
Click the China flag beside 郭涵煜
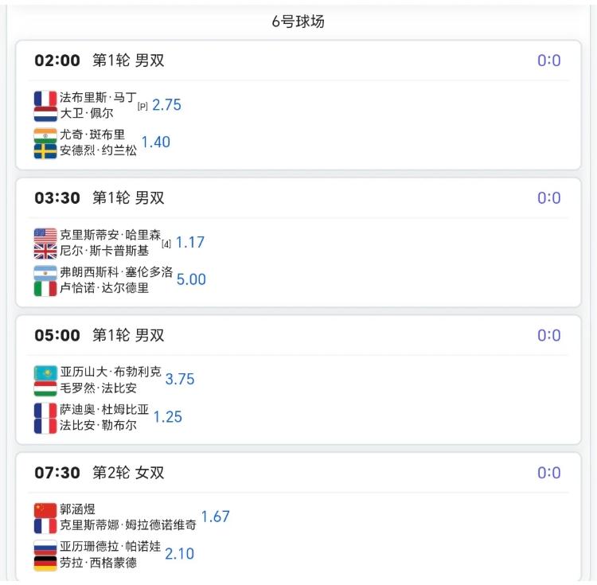[x=45, y=510]
